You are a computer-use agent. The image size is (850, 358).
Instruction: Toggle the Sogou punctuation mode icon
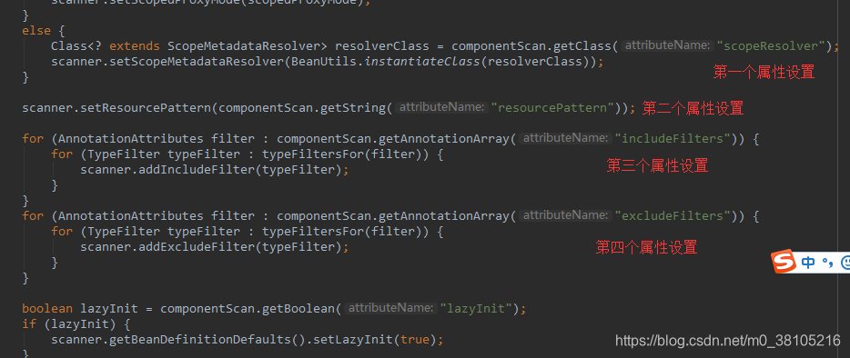[827, 264]
